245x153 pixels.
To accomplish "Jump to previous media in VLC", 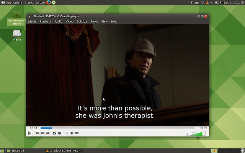I will (x=38, y=133).
